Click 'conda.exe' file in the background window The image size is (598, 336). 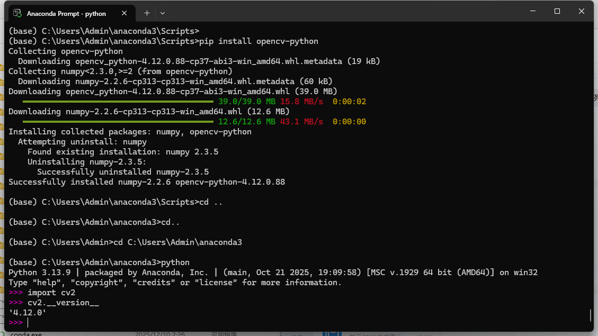(x=26, y=334)
